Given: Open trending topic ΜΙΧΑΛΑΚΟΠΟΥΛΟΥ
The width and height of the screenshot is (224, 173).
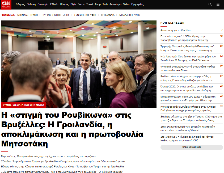Looking at the screenshot, I should coord(130,15).
